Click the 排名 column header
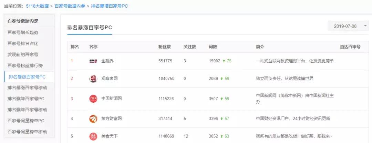This screenshot has height=143, width=372. [x=74, y=47]
